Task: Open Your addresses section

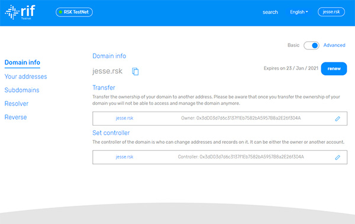Action: 26,77
